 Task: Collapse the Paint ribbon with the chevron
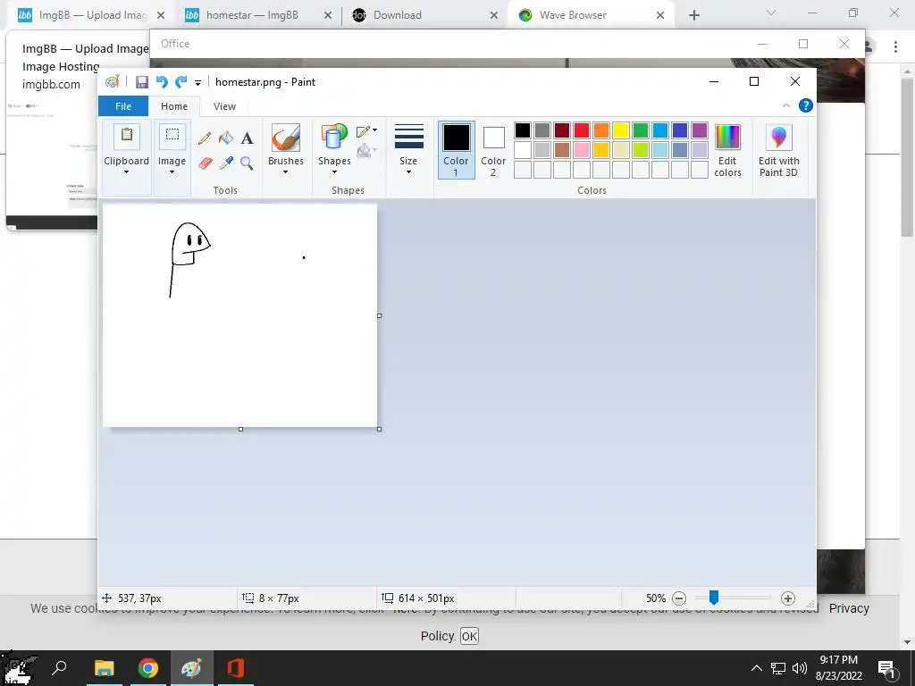click(x=786, y=105)
